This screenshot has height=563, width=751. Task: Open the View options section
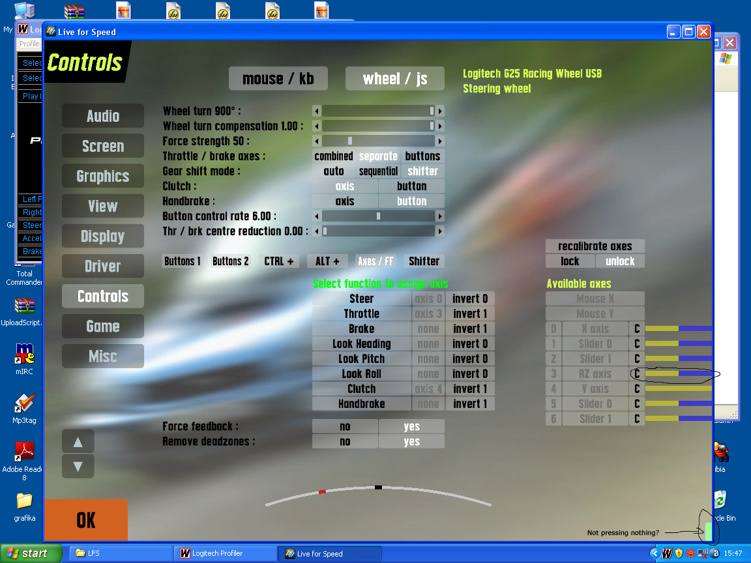tap(103, 206)
